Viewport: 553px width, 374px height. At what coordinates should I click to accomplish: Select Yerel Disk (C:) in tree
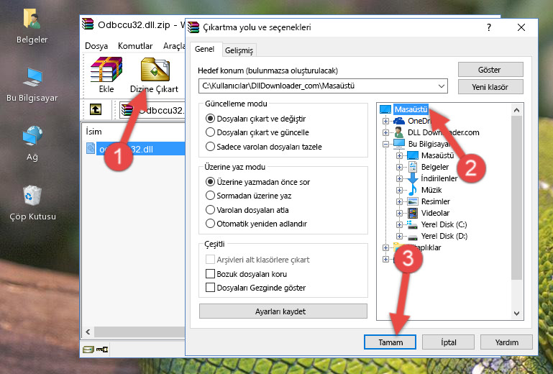click(444, 224)
